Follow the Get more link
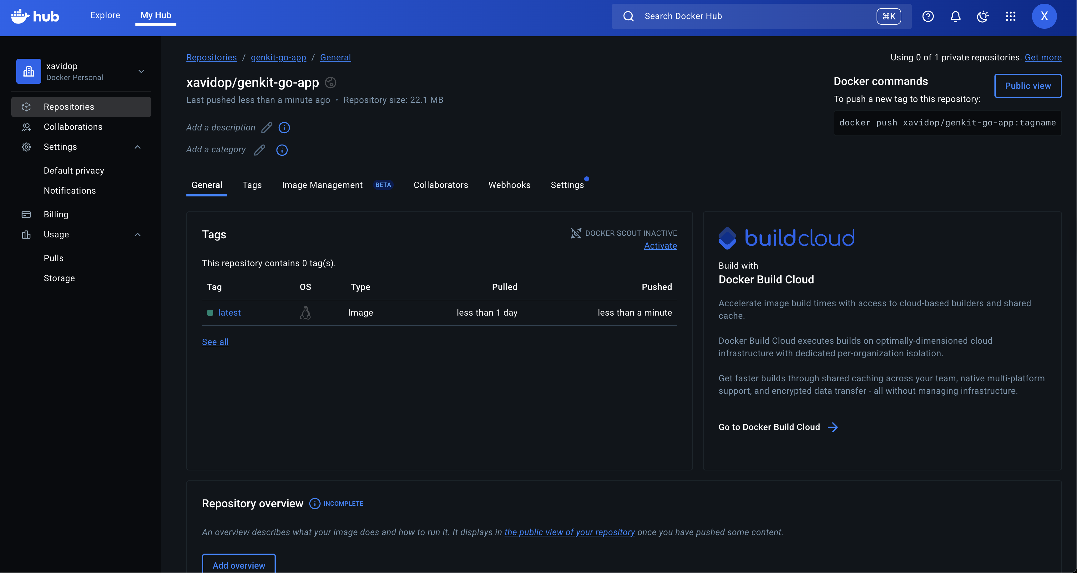This screenshot has height=573, width=1077. point(1043,57)
